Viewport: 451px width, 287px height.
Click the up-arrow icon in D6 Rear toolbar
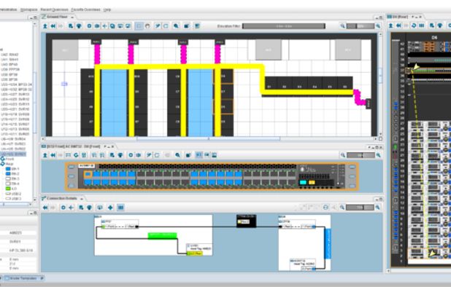tap(391, 25)
